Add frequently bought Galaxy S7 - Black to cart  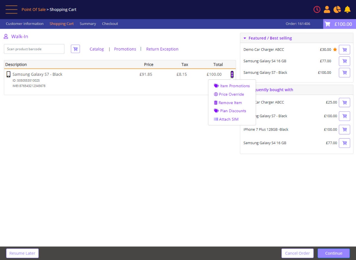coord(344,116)
